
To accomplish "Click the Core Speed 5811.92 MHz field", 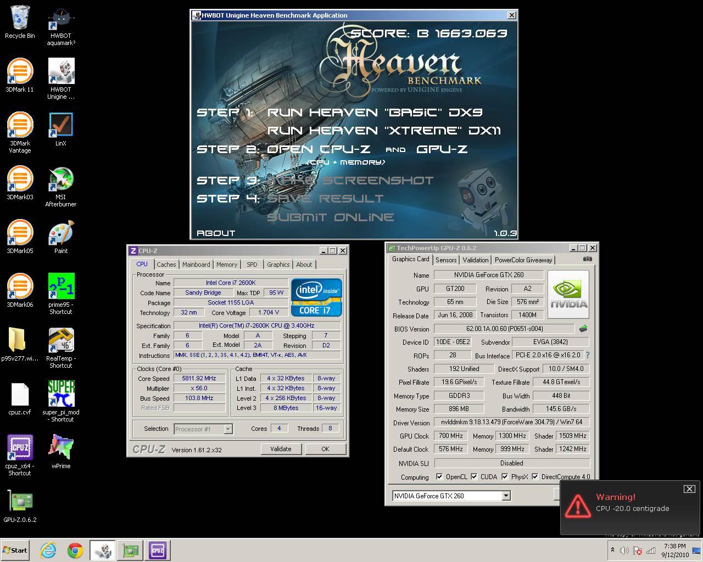I will click(199, 379).
